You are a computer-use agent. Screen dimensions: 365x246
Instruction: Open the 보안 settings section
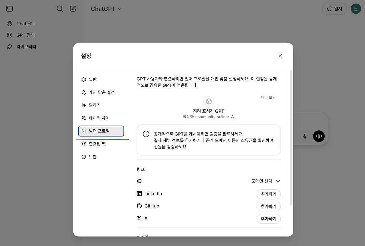pos(92,156)
